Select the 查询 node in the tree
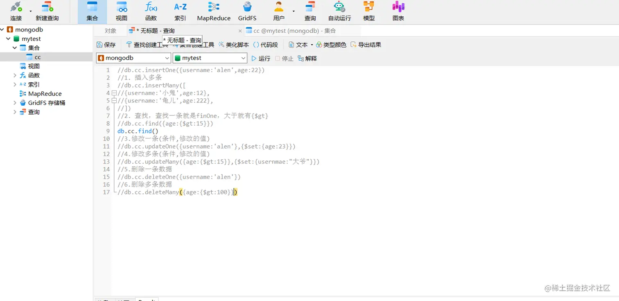This screenshot has width=619, height=301. (34, 112)
